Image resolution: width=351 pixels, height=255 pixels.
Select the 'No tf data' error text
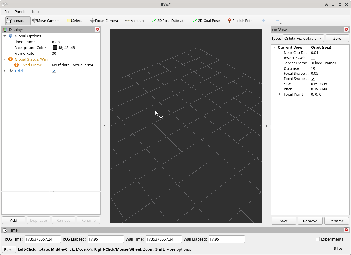[75, 65]
